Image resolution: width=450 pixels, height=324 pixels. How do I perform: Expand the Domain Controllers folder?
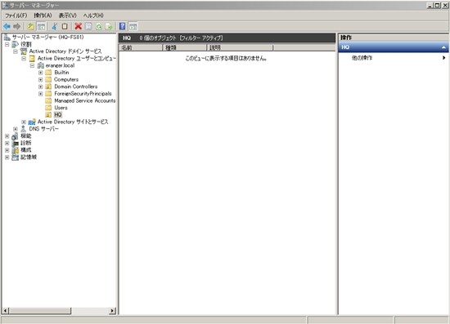point(40,87)
